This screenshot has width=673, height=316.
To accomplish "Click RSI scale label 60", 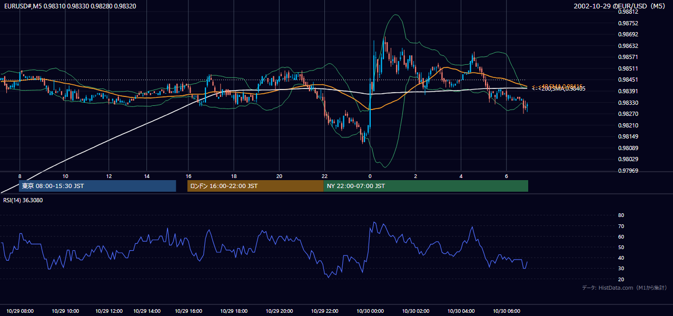I will pyautogui.click(x=621, y=236).
